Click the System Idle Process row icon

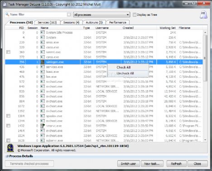coord(43,33)
